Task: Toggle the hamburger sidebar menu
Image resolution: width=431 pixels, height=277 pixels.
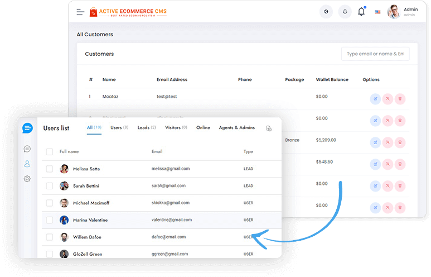Action: coord(81,12)
